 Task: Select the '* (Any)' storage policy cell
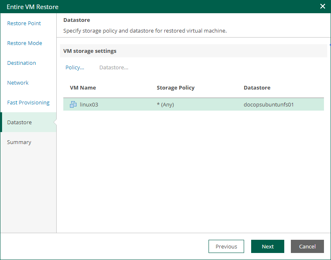(x=165, y=104)
